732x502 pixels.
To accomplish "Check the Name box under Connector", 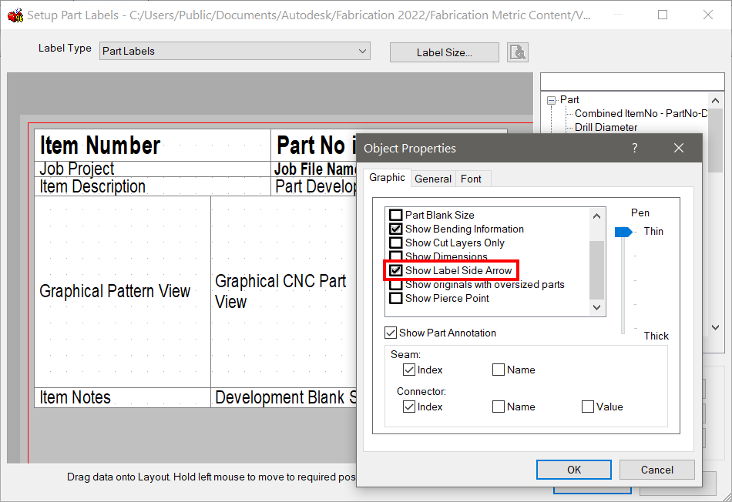I will 499,407.
